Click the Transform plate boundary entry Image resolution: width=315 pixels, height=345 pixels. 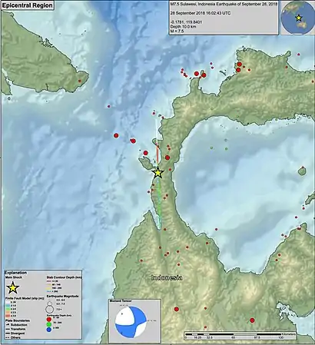point(15,329)
